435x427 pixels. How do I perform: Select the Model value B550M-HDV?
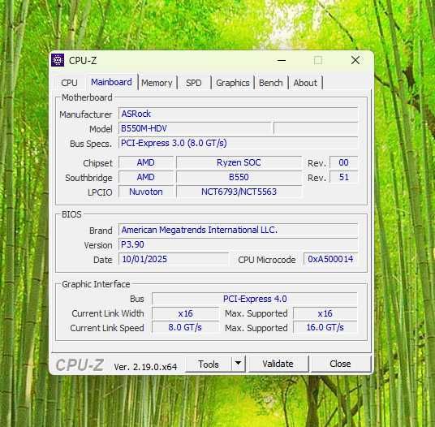pyautogui.click(x=196, y=128)
